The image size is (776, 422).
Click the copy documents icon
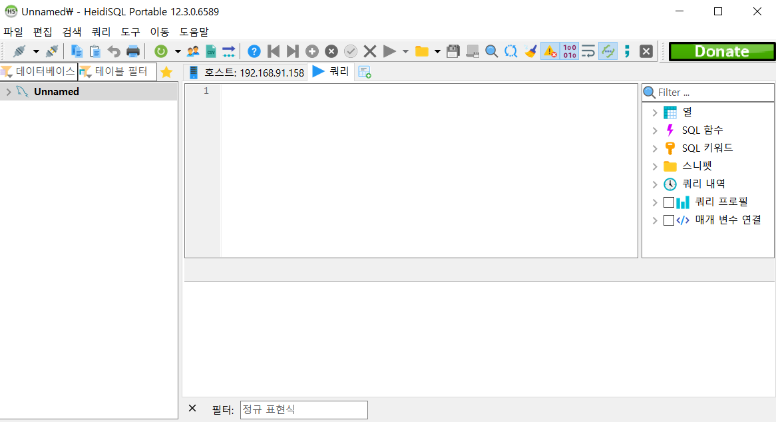click(77, 51)
